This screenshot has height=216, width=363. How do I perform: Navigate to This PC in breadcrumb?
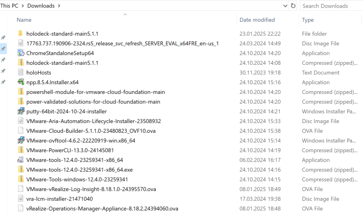click(x=9, y=6)
